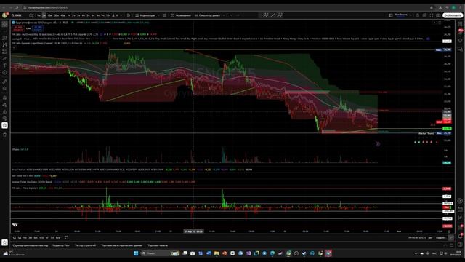Open Скринер криптовалютных пар tab
This screenshot has height=262, width=465.
tap(31, 245)
